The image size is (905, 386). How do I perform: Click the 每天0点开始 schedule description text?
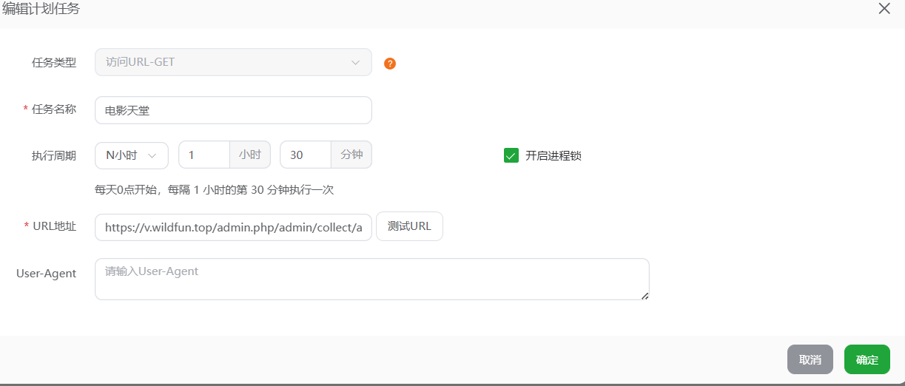[x=215, y=190]
